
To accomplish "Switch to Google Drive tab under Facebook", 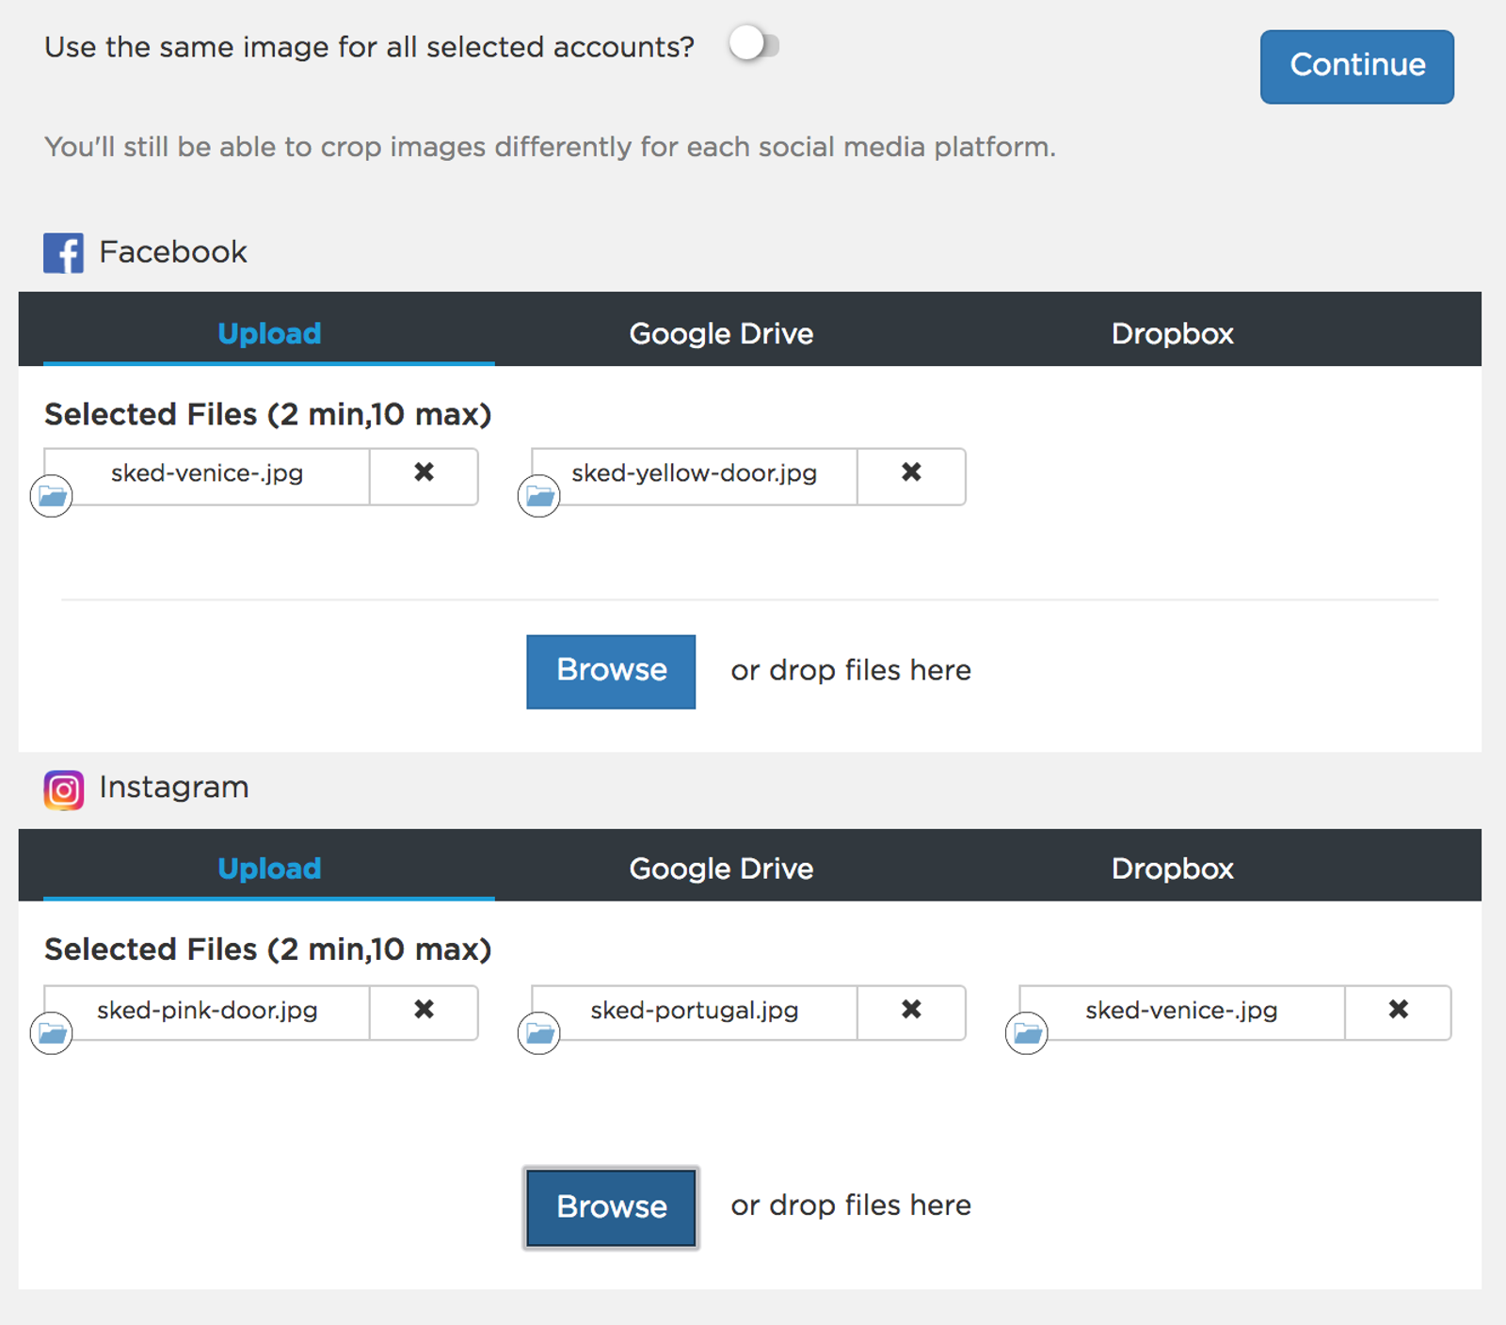I will click(721, 333).
